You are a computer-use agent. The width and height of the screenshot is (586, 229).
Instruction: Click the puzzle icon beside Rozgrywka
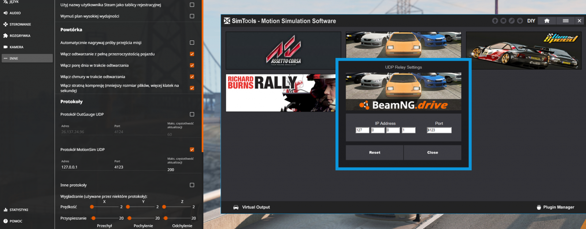tap(5, 36)
